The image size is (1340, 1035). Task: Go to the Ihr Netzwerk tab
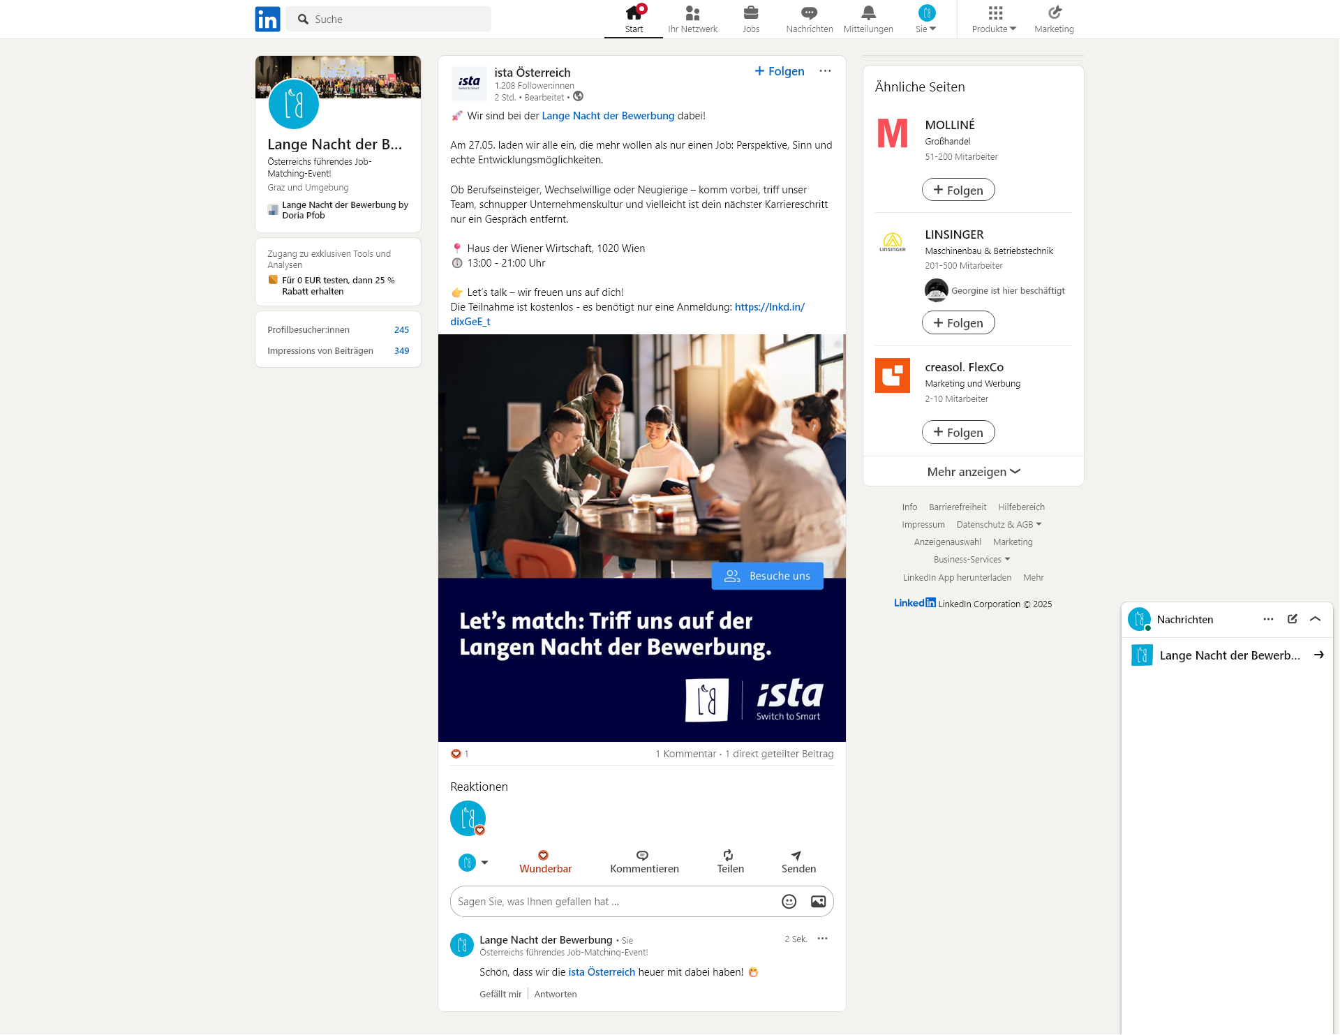[x=692, y=20]
